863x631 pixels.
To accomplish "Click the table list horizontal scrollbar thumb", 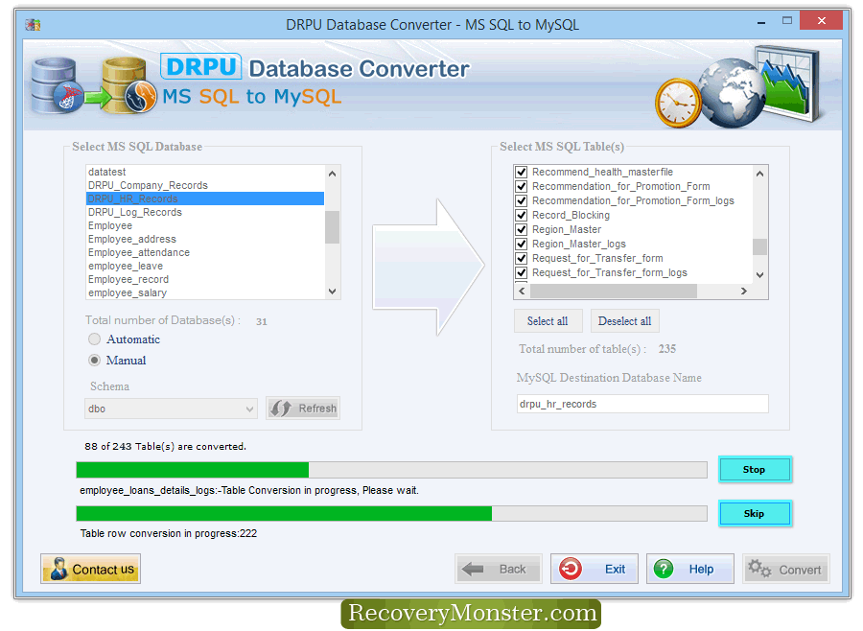I will [614, 291].
